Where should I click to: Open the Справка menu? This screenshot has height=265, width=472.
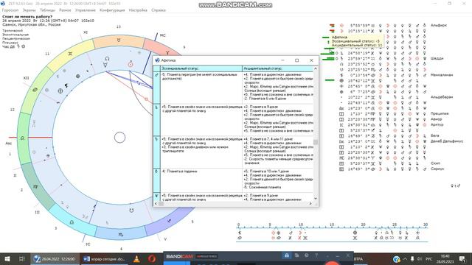(x=159, y=10)
